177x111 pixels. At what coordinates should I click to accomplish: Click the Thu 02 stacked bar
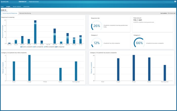74,41
